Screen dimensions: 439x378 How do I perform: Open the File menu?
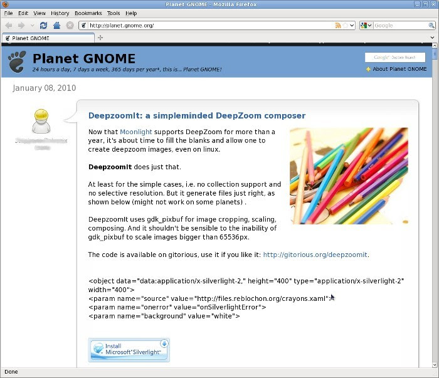click(x=8, y=13)
